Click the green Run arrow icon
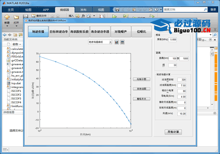This screenshot has height=154, width=220. (x=114, y=16)
